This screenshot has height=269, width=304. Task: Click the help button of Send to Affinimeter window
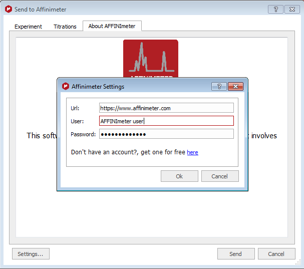point(275,10)
